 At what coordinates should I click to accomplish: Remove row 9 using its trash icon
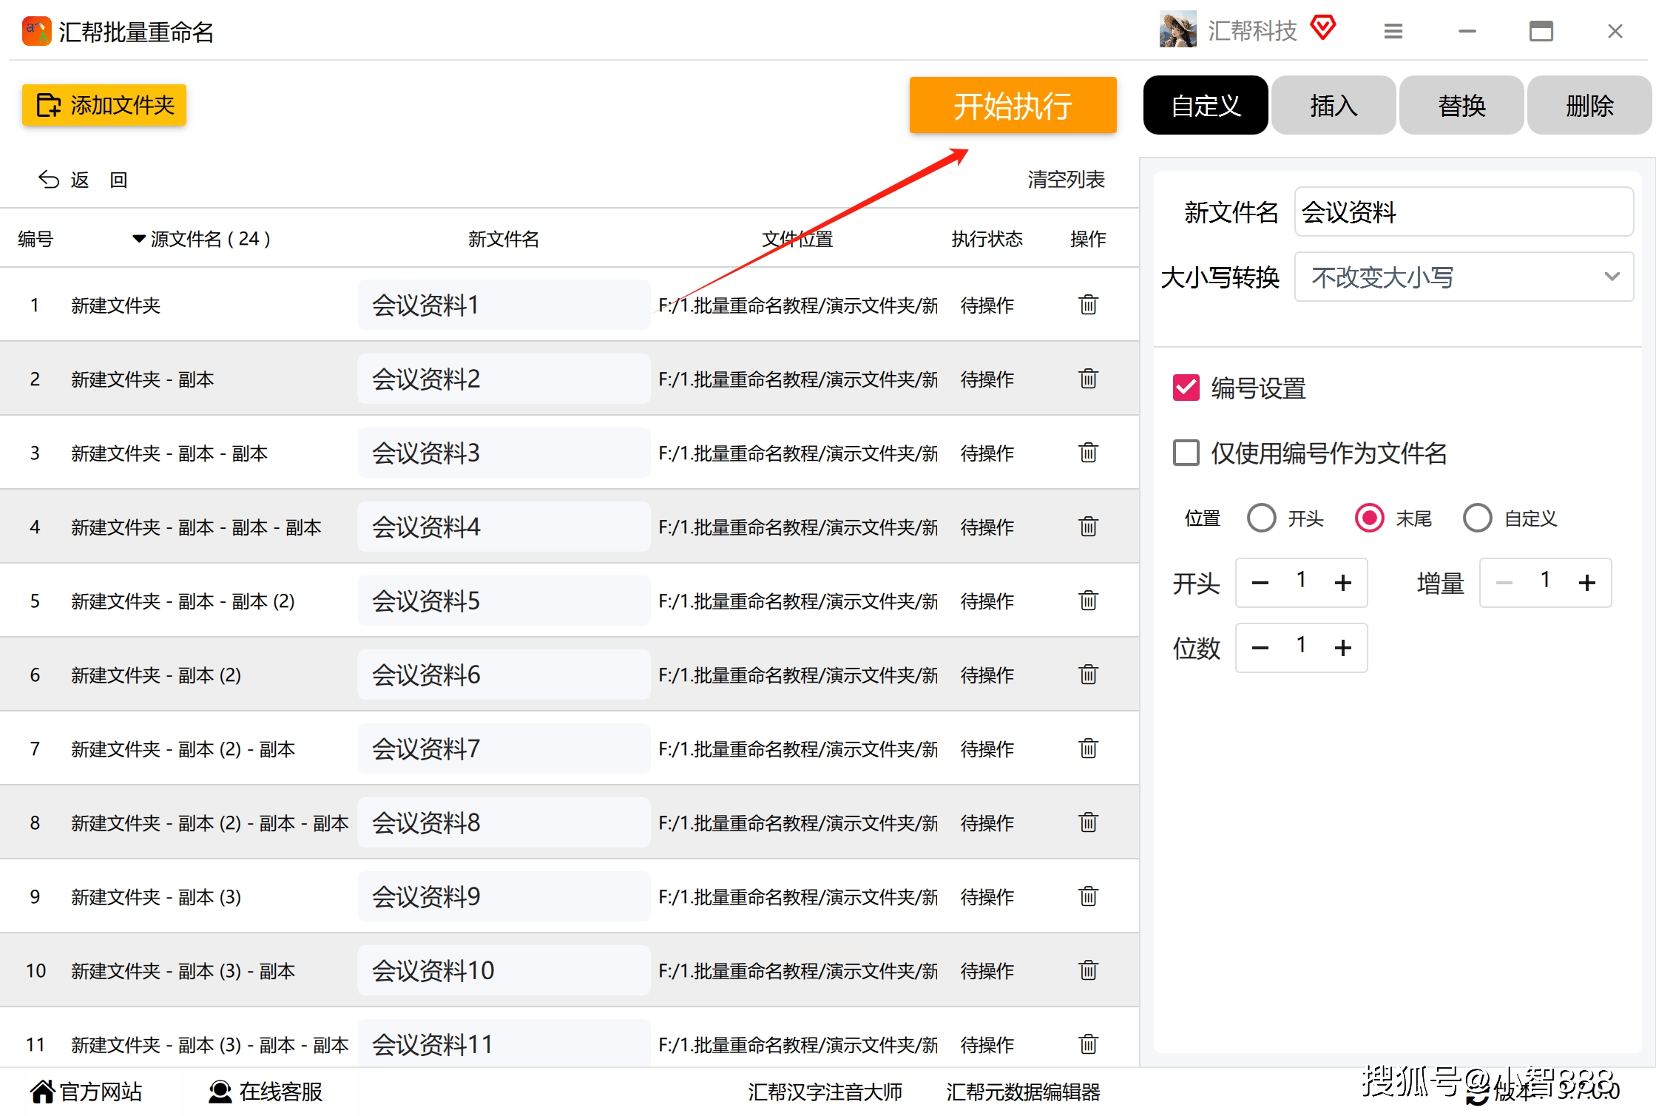[x=1088, y=896]
